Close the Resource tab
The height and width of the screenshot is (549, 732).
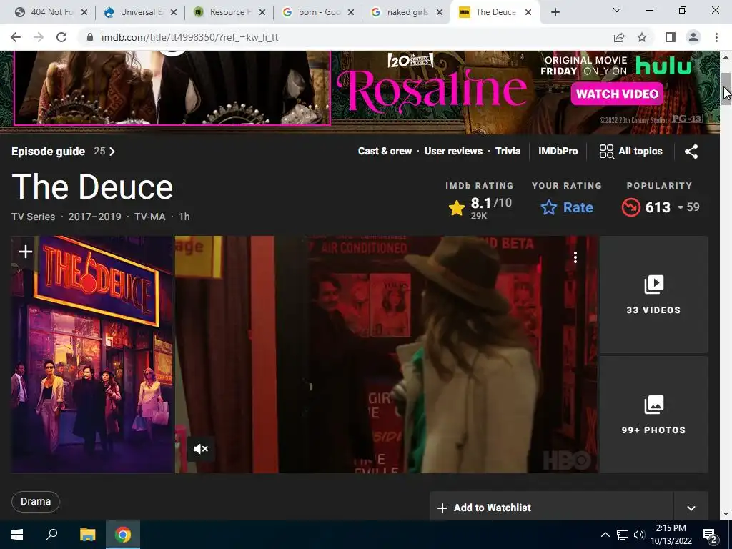pos(262,13)
